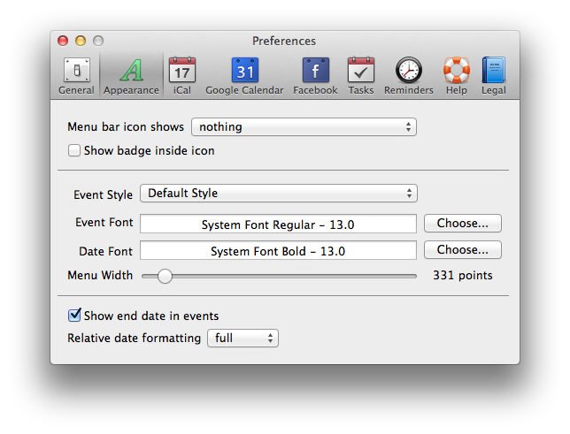570x434 pixels.
Task: Open the Event Style dropdown
Action: 278,194
